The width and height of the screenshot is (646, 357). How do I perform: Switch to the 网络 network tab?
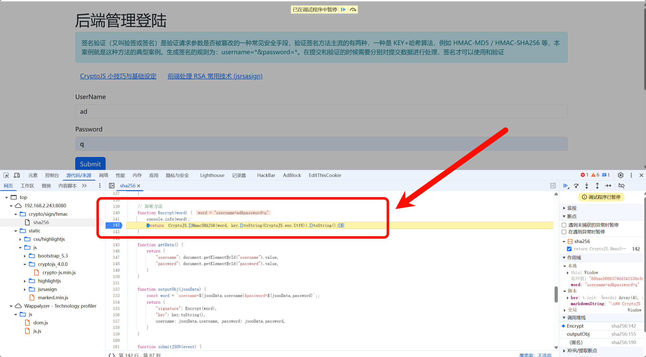coord(104,175)
